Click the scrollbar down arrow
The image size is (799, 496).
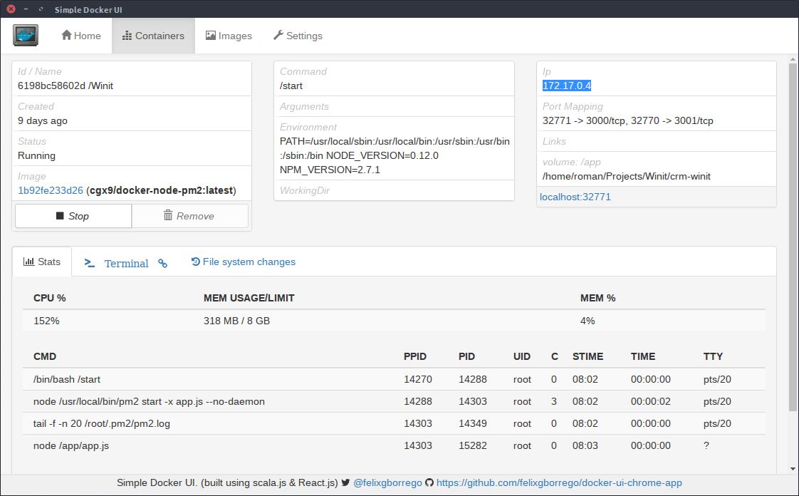tap(793, 469)
